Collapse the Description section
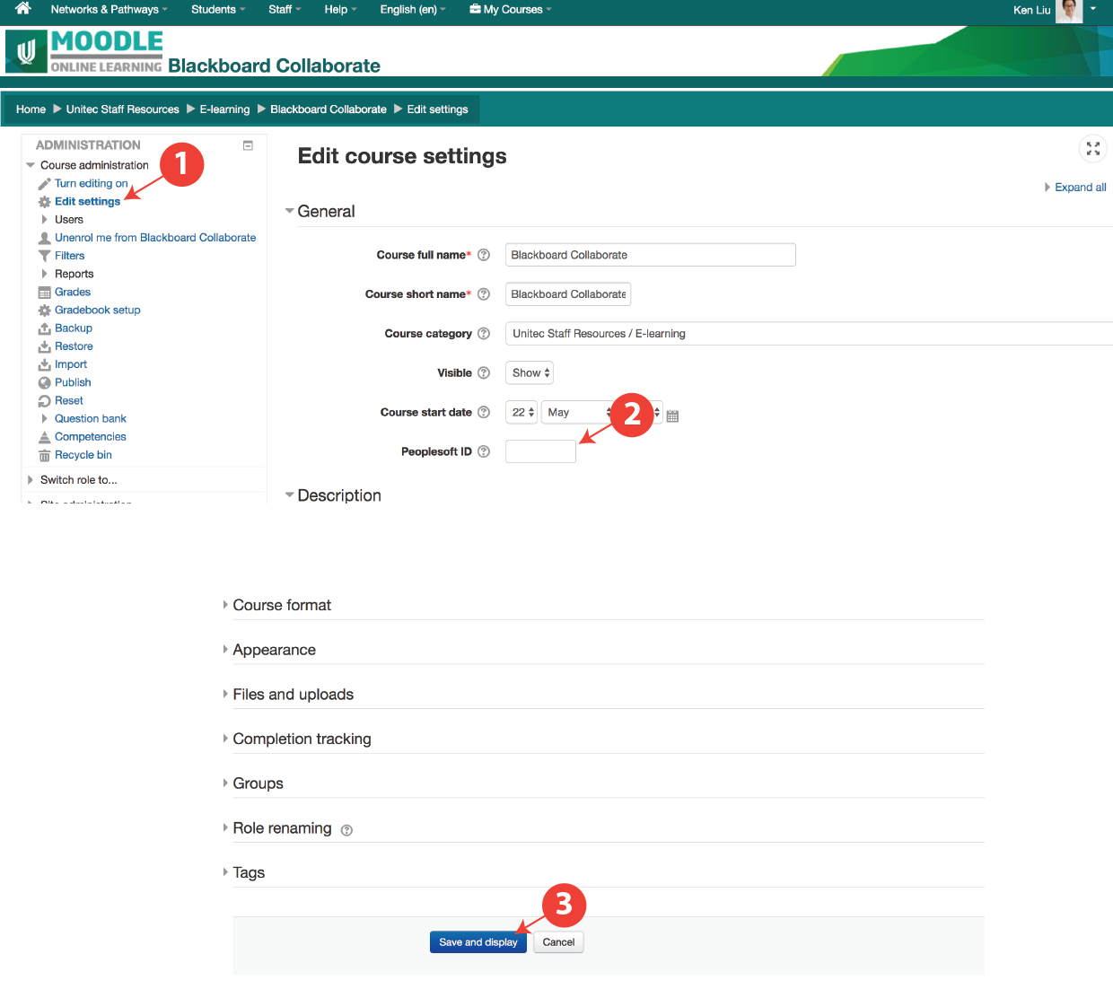This screenshot has width=1113, height=989. tap(290, 495)
